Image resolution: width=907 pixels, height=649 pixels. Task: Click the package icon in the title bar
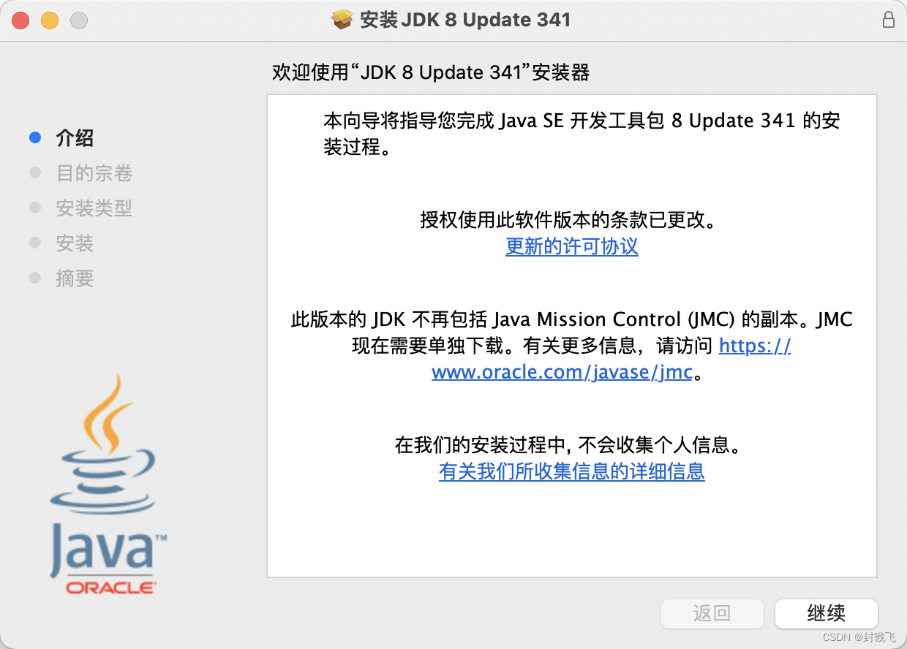click(x=342, y=20)
